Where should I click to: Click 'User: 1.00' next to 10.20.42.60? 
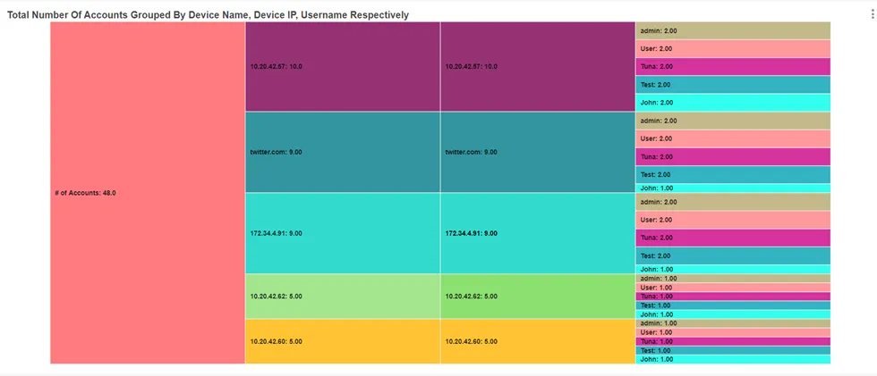733,332
